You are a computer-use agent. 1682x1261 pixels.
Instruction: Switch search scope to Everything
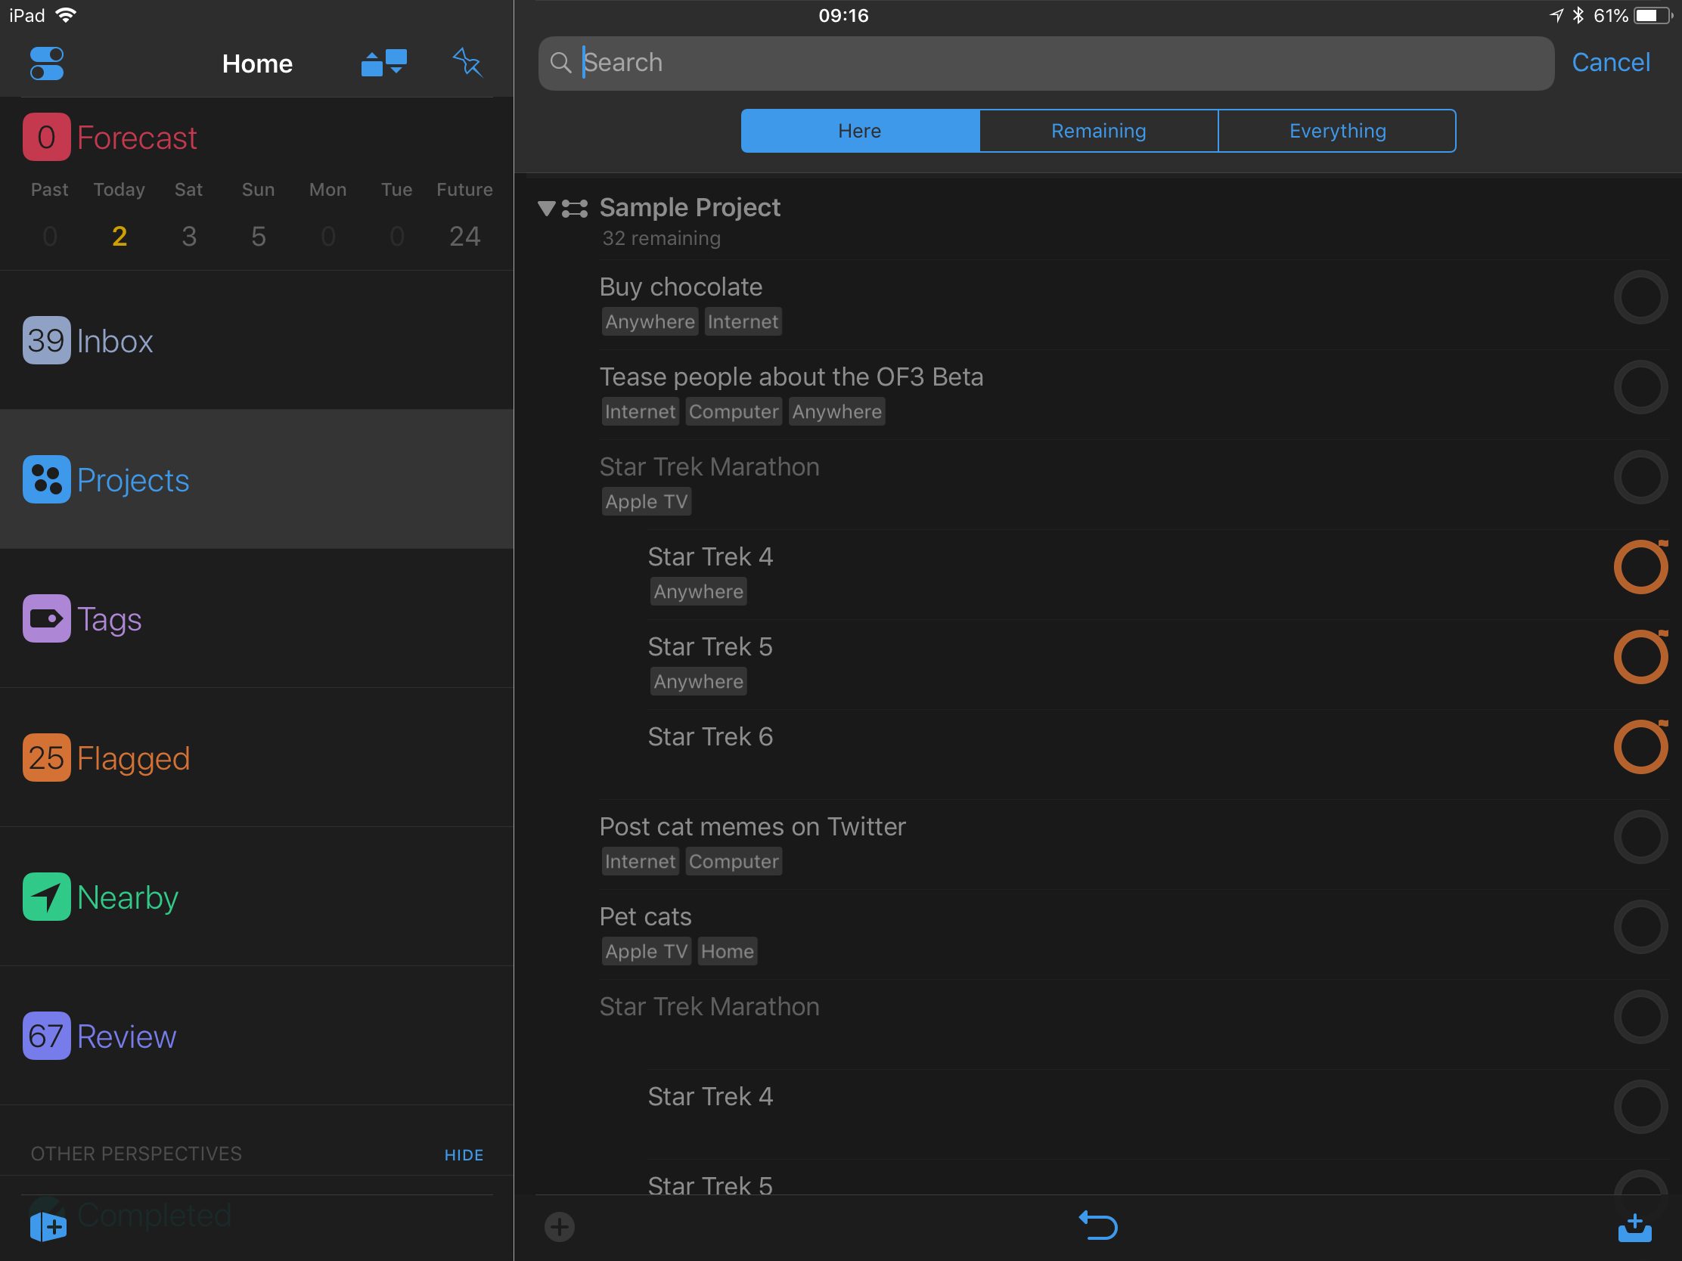1337,131
